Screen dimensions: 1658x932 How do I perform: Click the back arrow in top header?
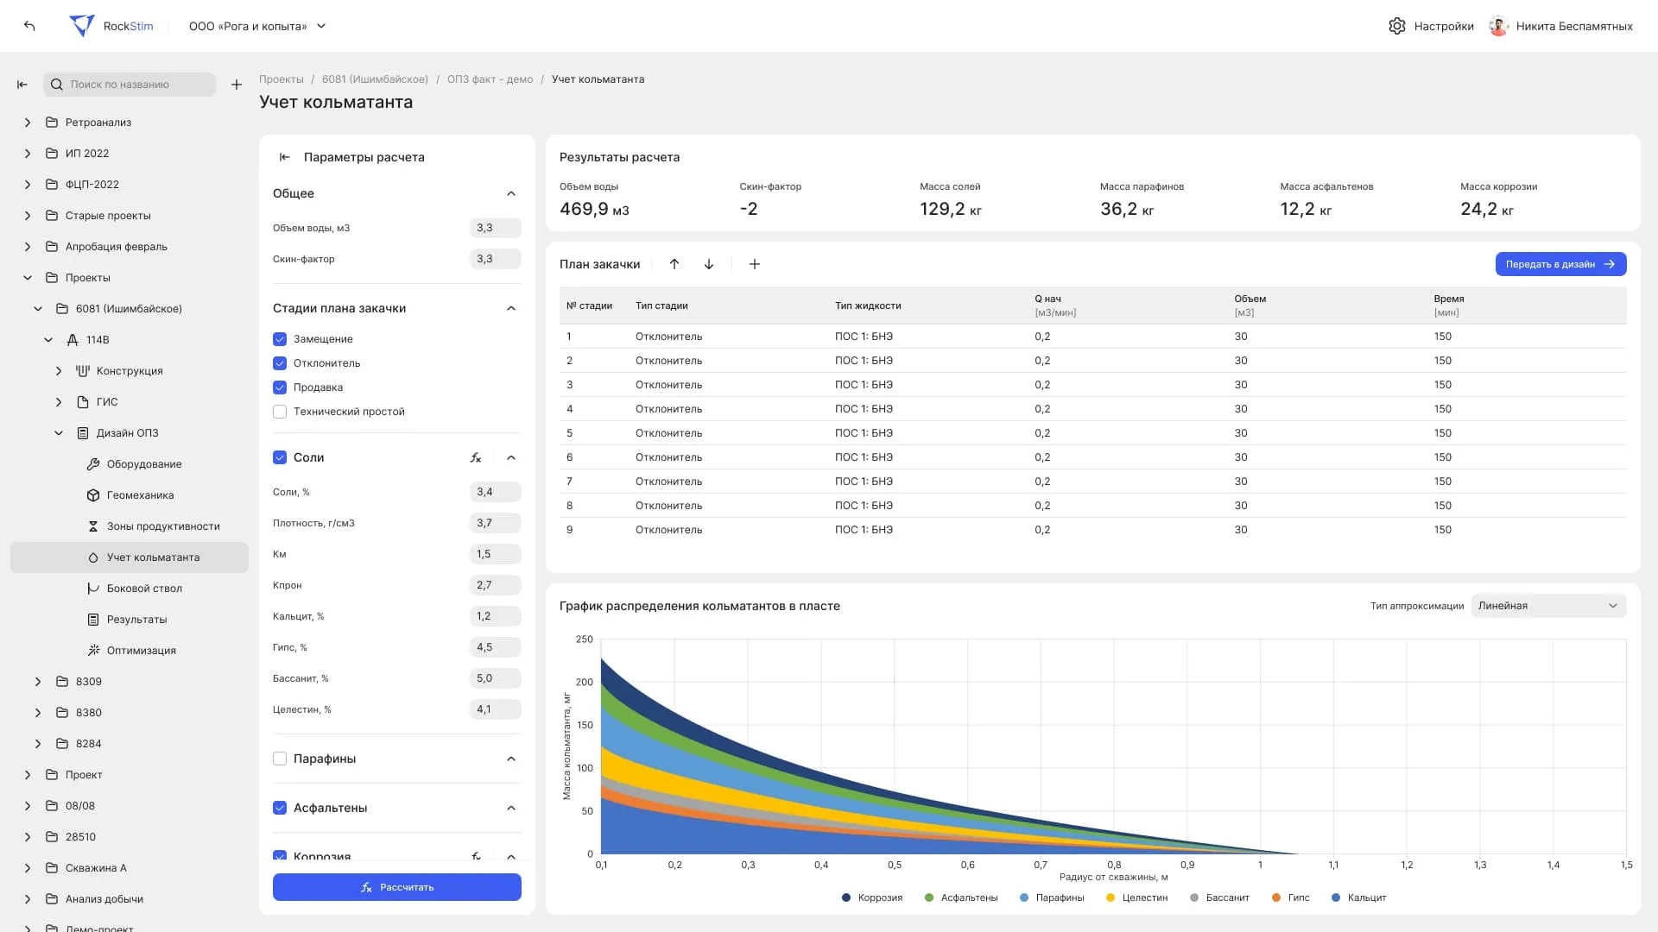click(29, 26)
